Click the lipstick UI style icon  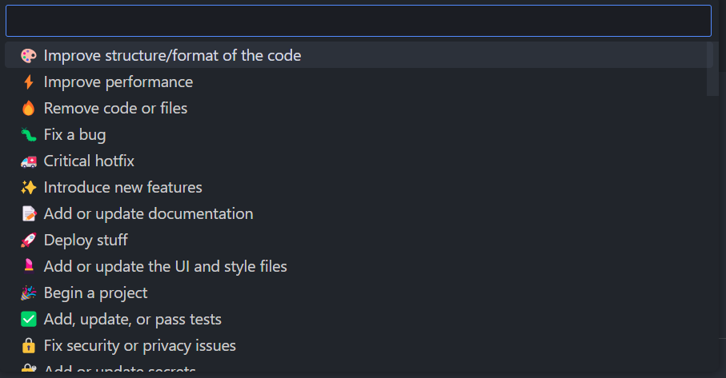[x=29, y=267]
